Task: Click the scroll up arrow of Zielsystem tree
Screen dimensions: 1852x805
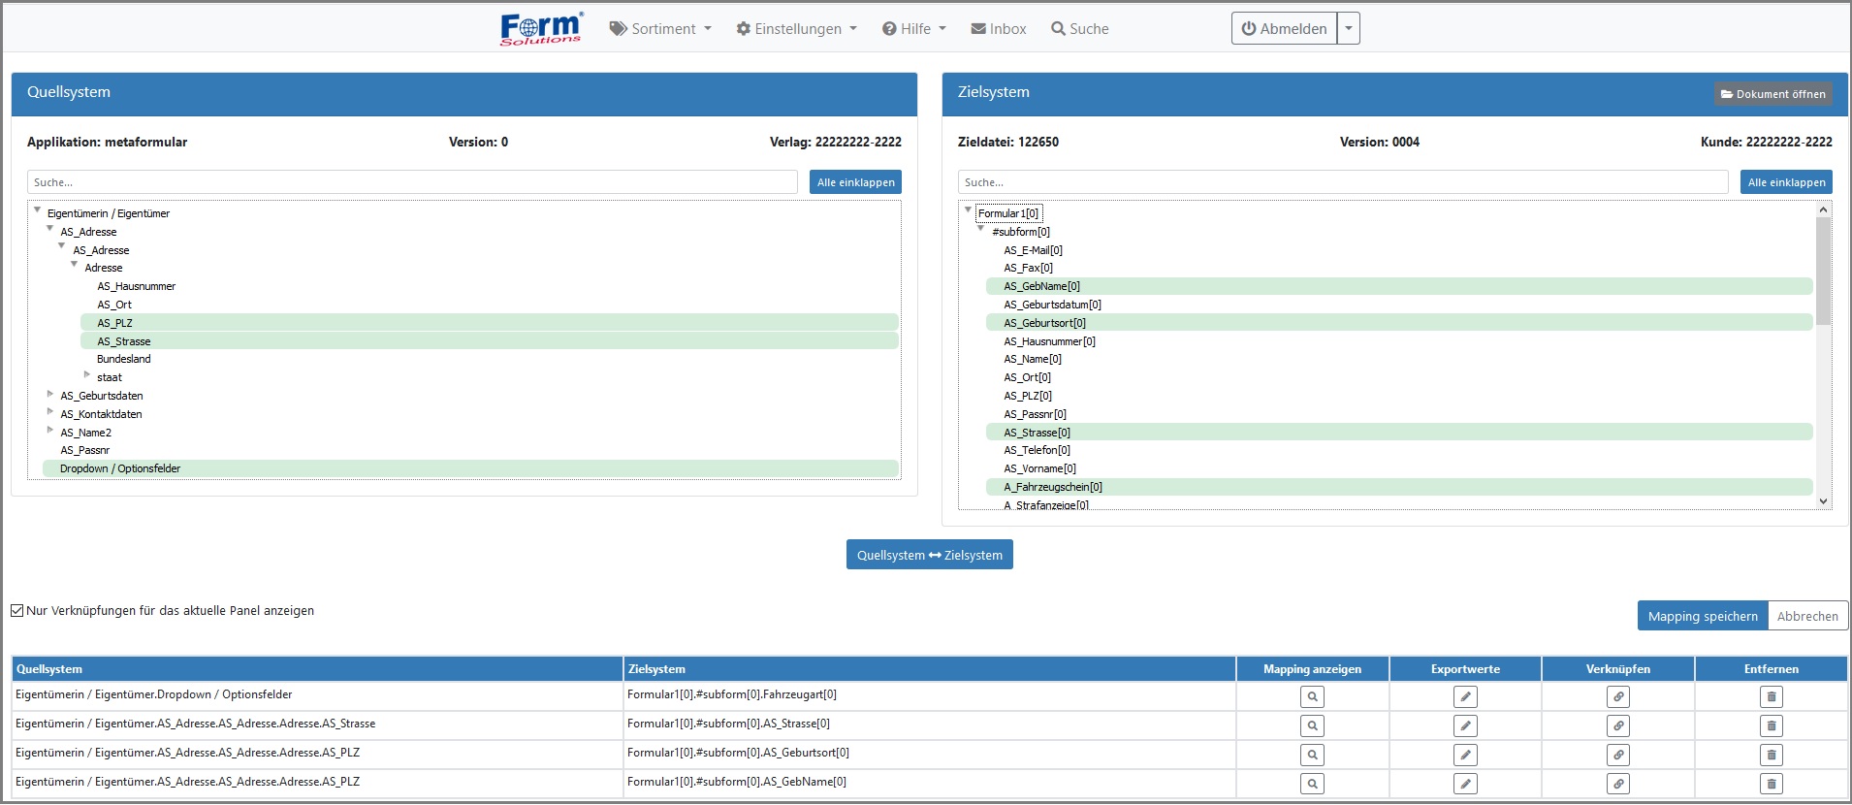Action: [x=1823, y=209]
